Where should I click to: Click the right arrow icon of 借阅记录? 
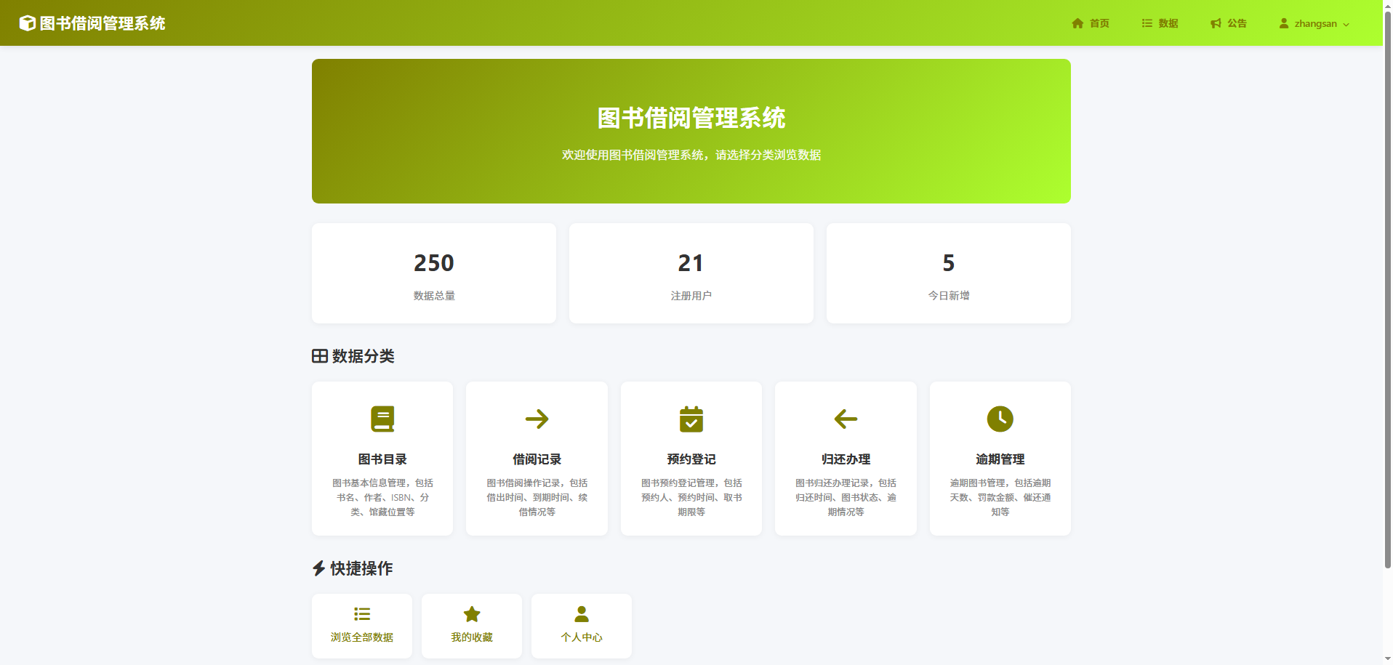(537, 419)
